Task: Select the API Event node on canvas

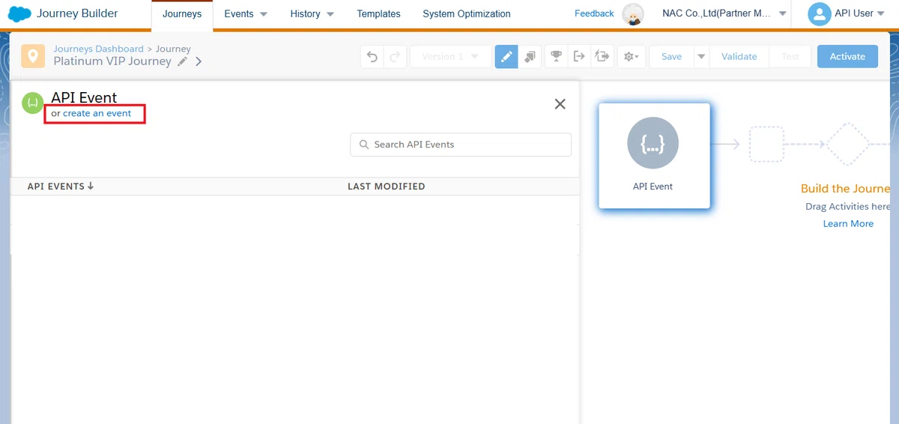Action: point(654,156)
